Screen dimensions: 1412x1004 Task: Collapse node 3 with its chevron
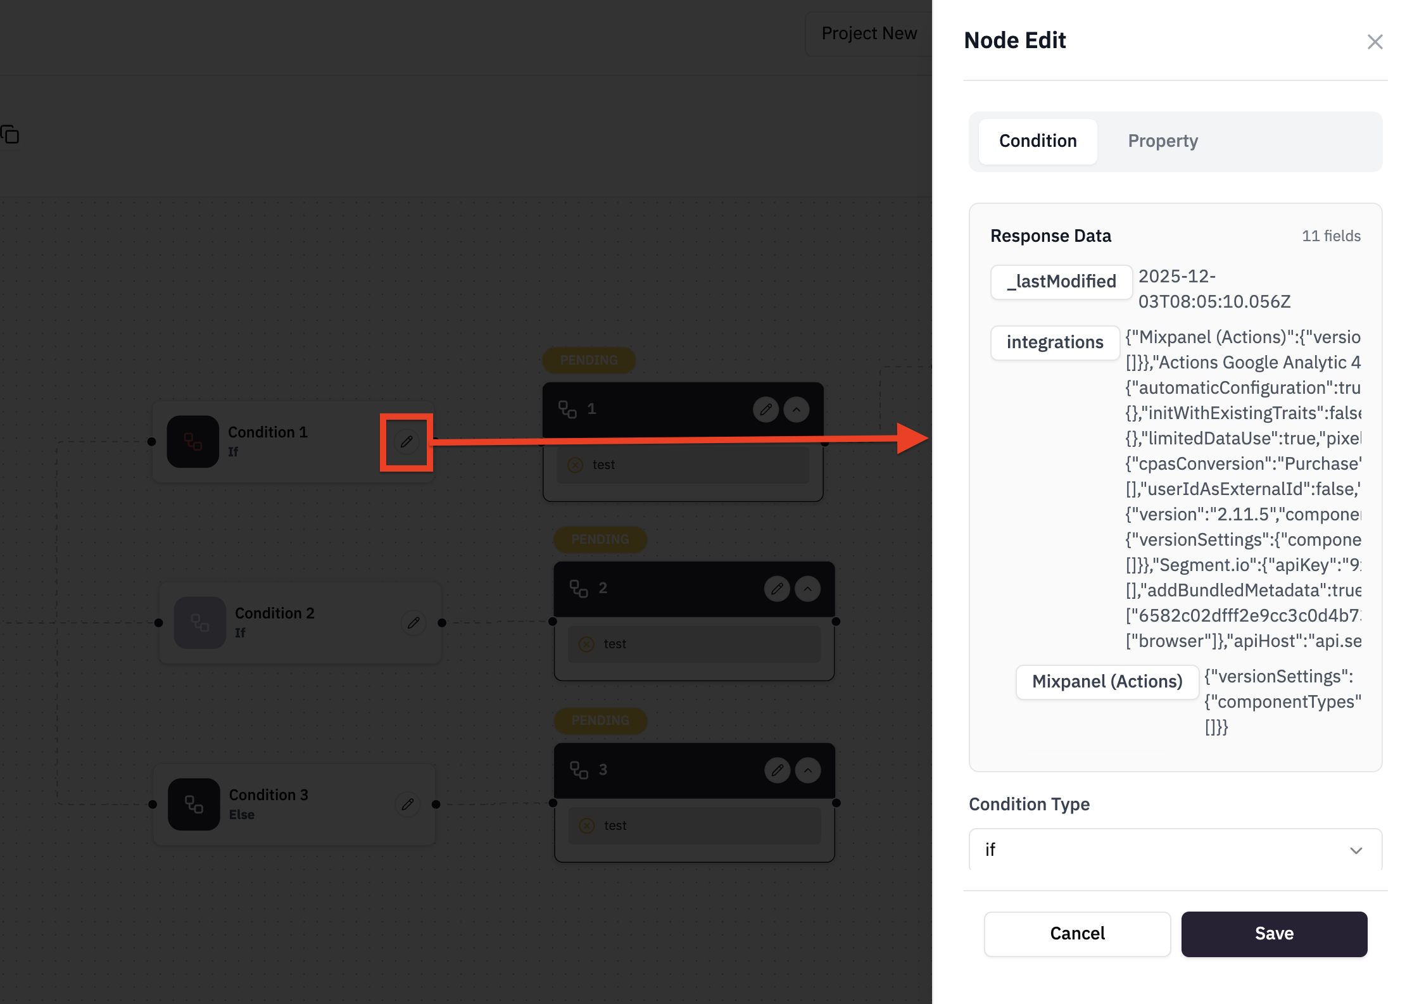(808, 770)
